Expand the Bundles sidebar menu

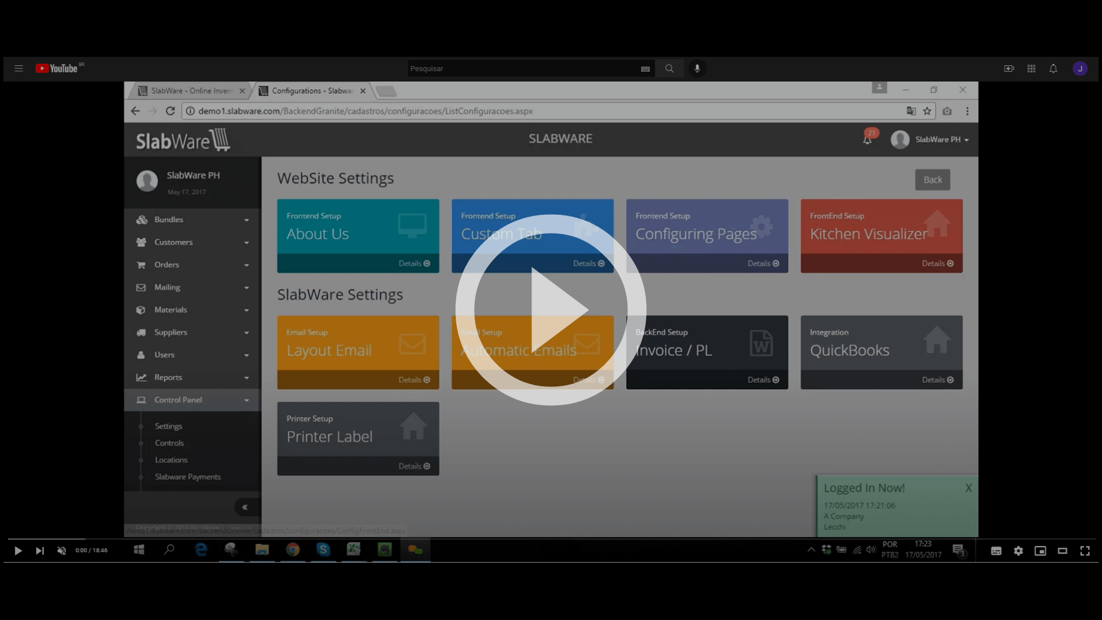tap(192, 220)
